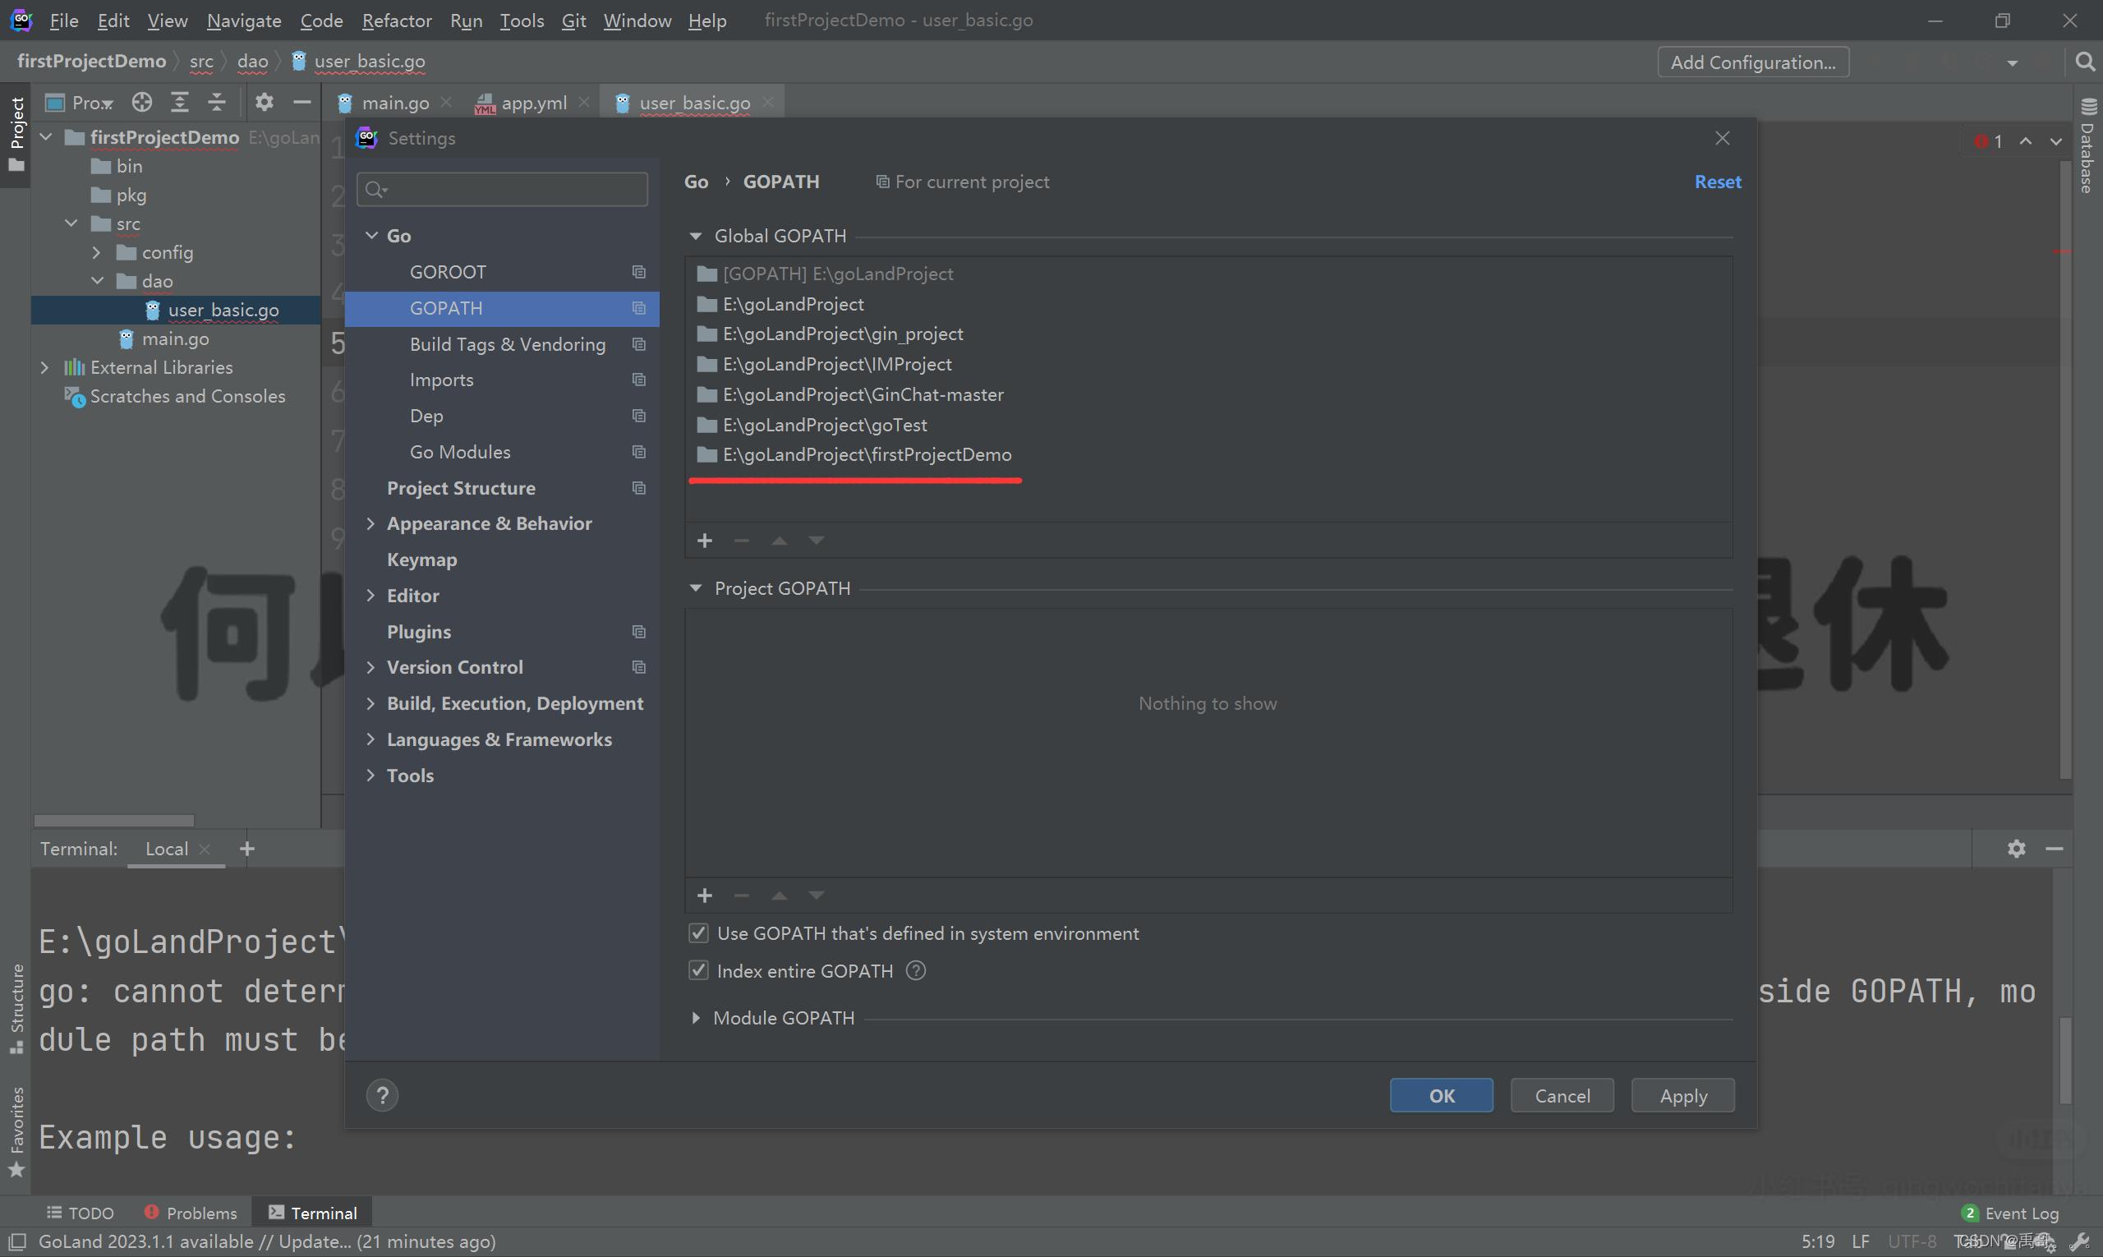
Task: Open the Navigate menu
Action: coord(244,21)
